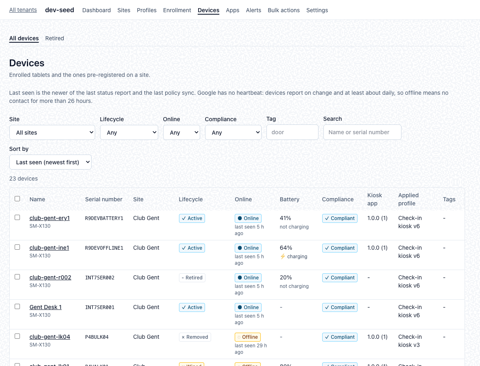Click the Active badge for club-gent-ine1
480x366 pixels.
pyautogui.click(x=192, y=248)
